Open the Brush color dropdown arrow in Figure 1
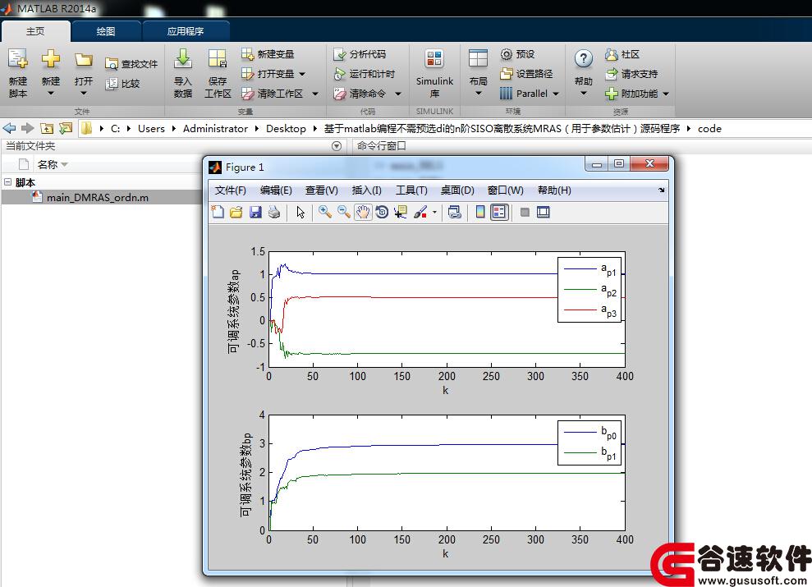Screen dimensions: 812x587 [x=434, y=213]
